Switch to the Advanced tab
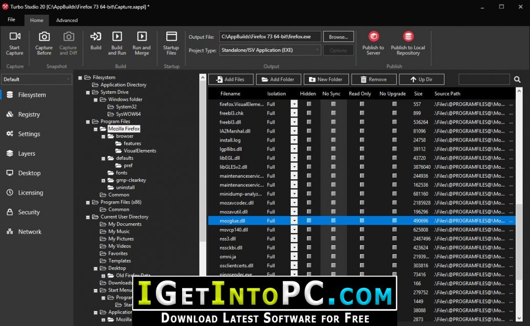530x326 pixels. coord(67,20)
